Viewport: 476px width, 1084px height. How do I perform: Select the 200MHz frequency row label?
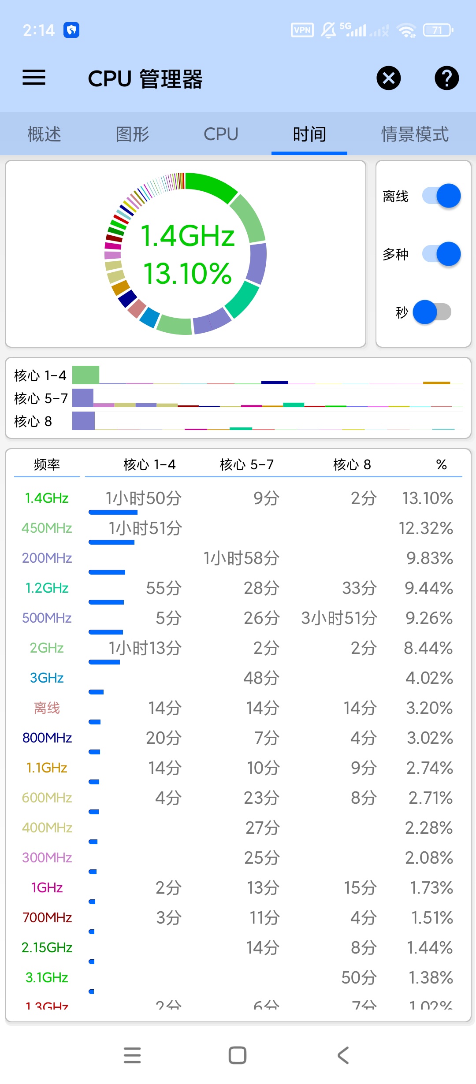(x=47, y=558)
